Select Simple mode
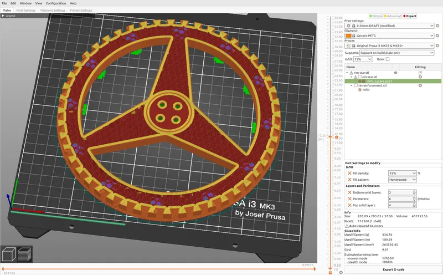443x275 pixels. [x=376, y=16]
